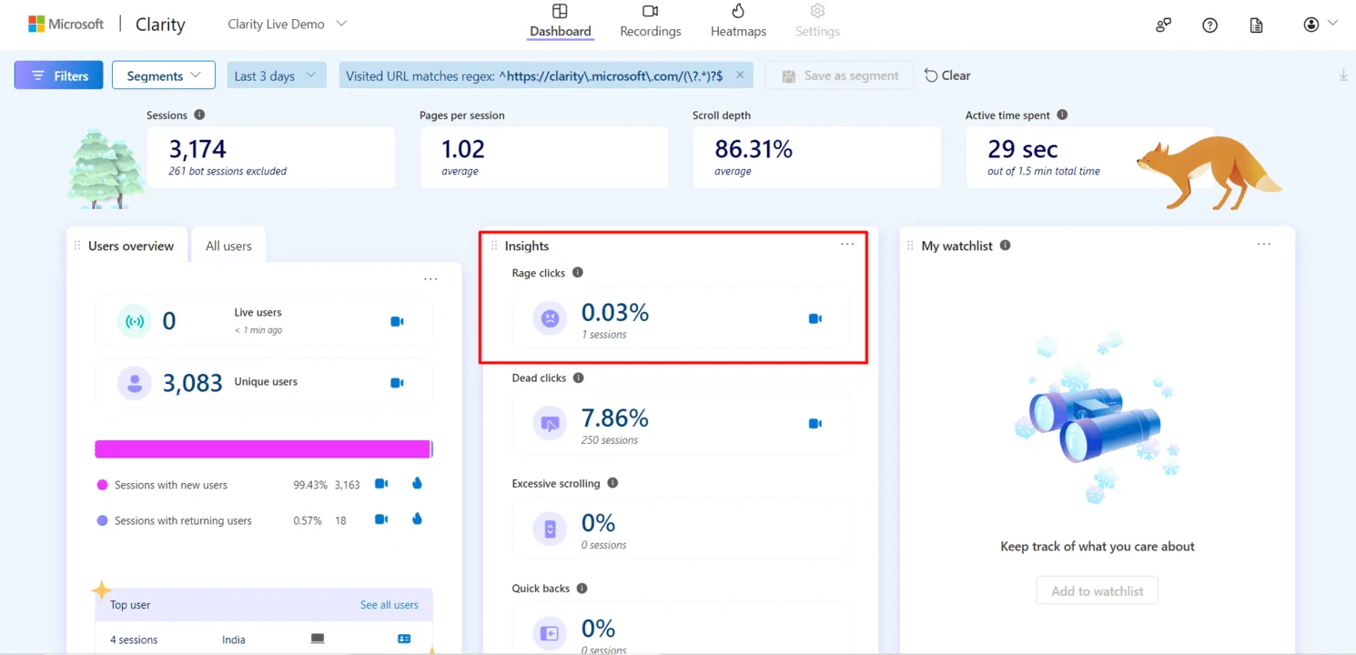Expand the Segments dropdown
This screenshot has height=655, width=1356.
click(164, 76)
